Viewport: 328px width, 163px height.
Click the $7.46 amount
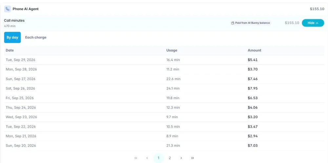[253, 79]
